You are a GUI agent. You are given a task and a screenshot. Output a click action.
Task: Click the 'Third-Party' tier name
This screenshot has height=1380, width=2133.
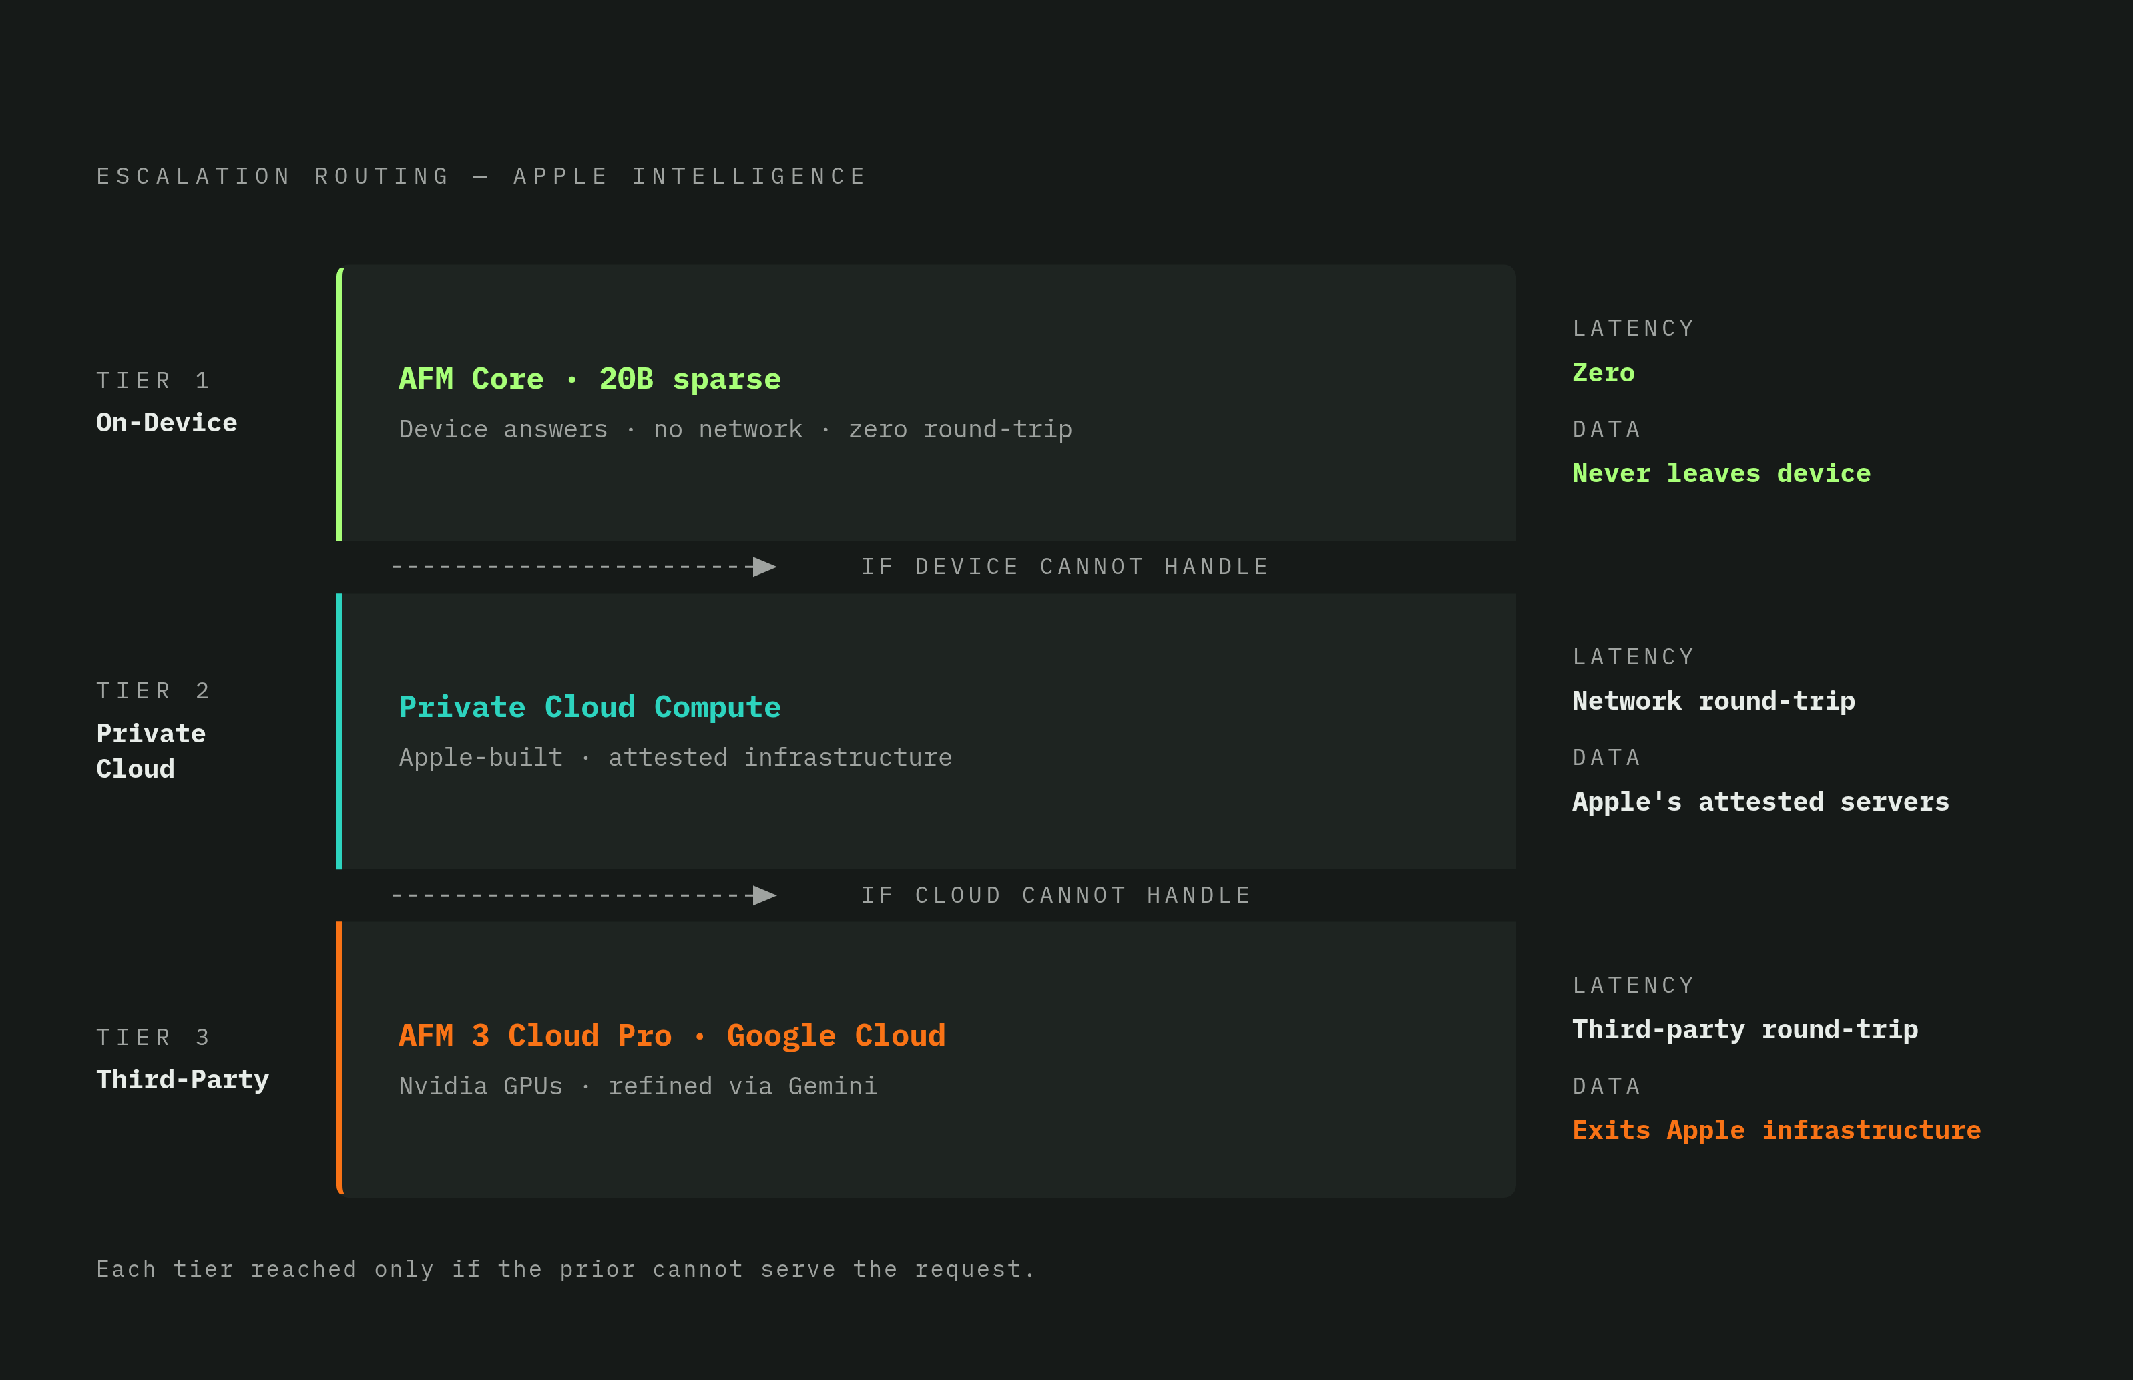(x=183, y=1080)
